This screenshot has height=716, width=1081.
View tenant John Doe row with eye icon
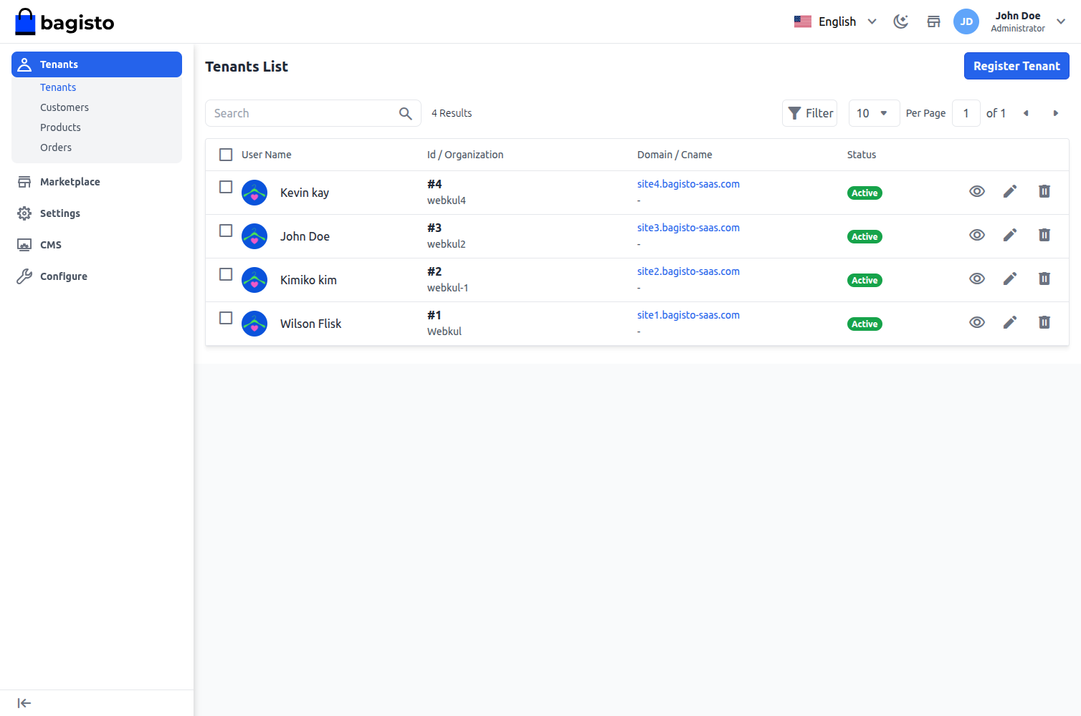click(x=977, y=235)
